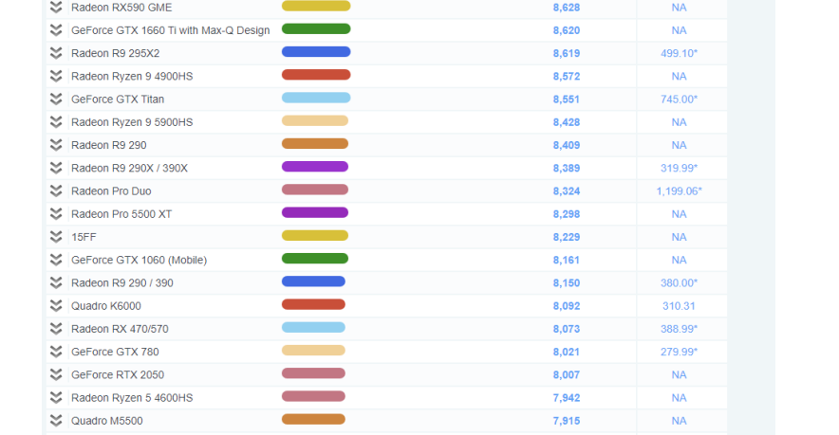
Task: Open the GeForce GTX 1060 (Mobile) link
Action: point(140,261)
